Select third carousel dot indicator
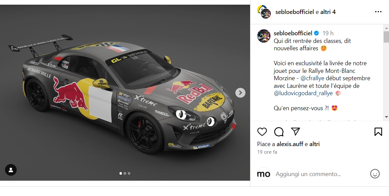Viewport: 389px width, 196px height. coord(129,173)
